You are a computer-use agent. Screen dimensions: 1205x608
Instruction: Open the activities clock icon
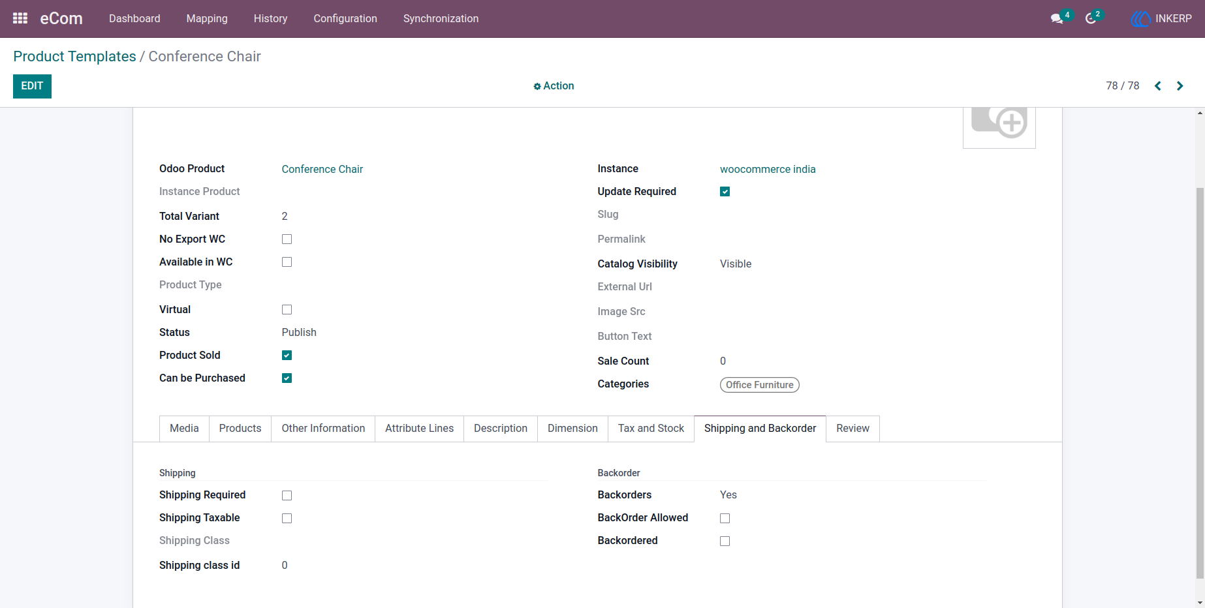point(1091,19)
